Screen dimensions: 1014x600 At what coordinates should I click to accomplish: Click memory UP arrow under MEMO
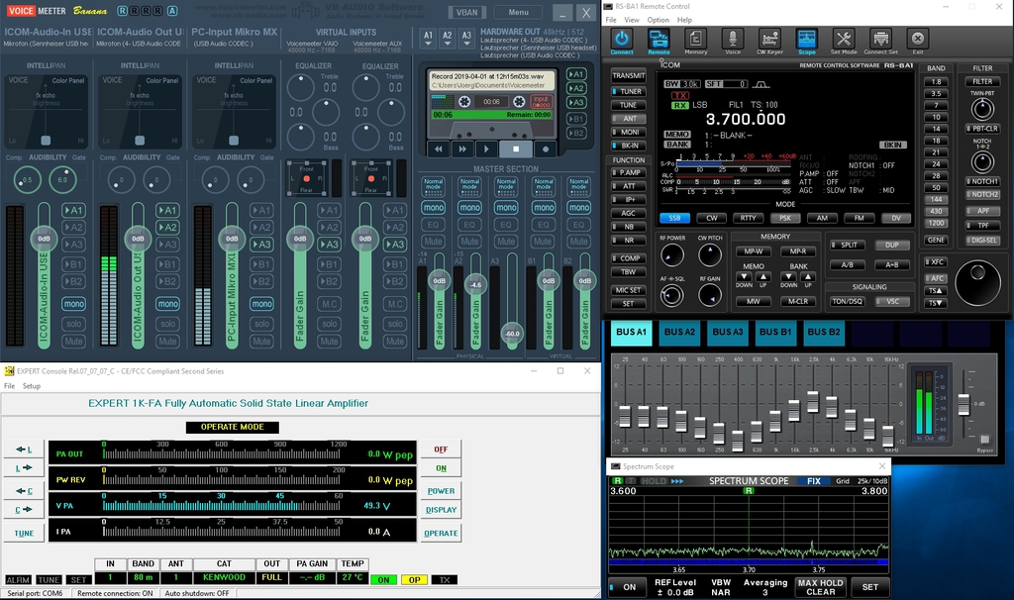point(763,276)
